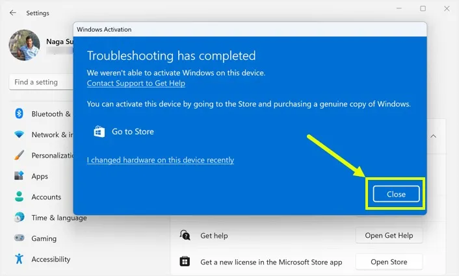Click the Open Store button
Screen dimensions: 459x276
click(389, 262)
